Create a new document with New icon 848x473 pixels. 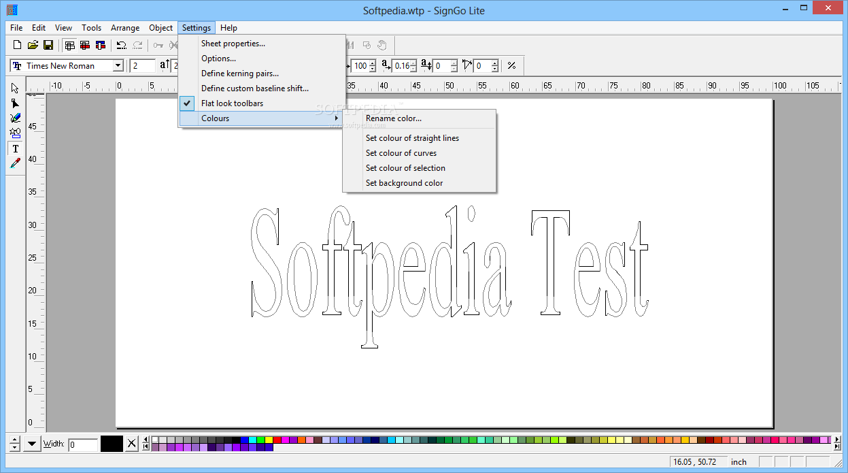(x=17, y=45)
